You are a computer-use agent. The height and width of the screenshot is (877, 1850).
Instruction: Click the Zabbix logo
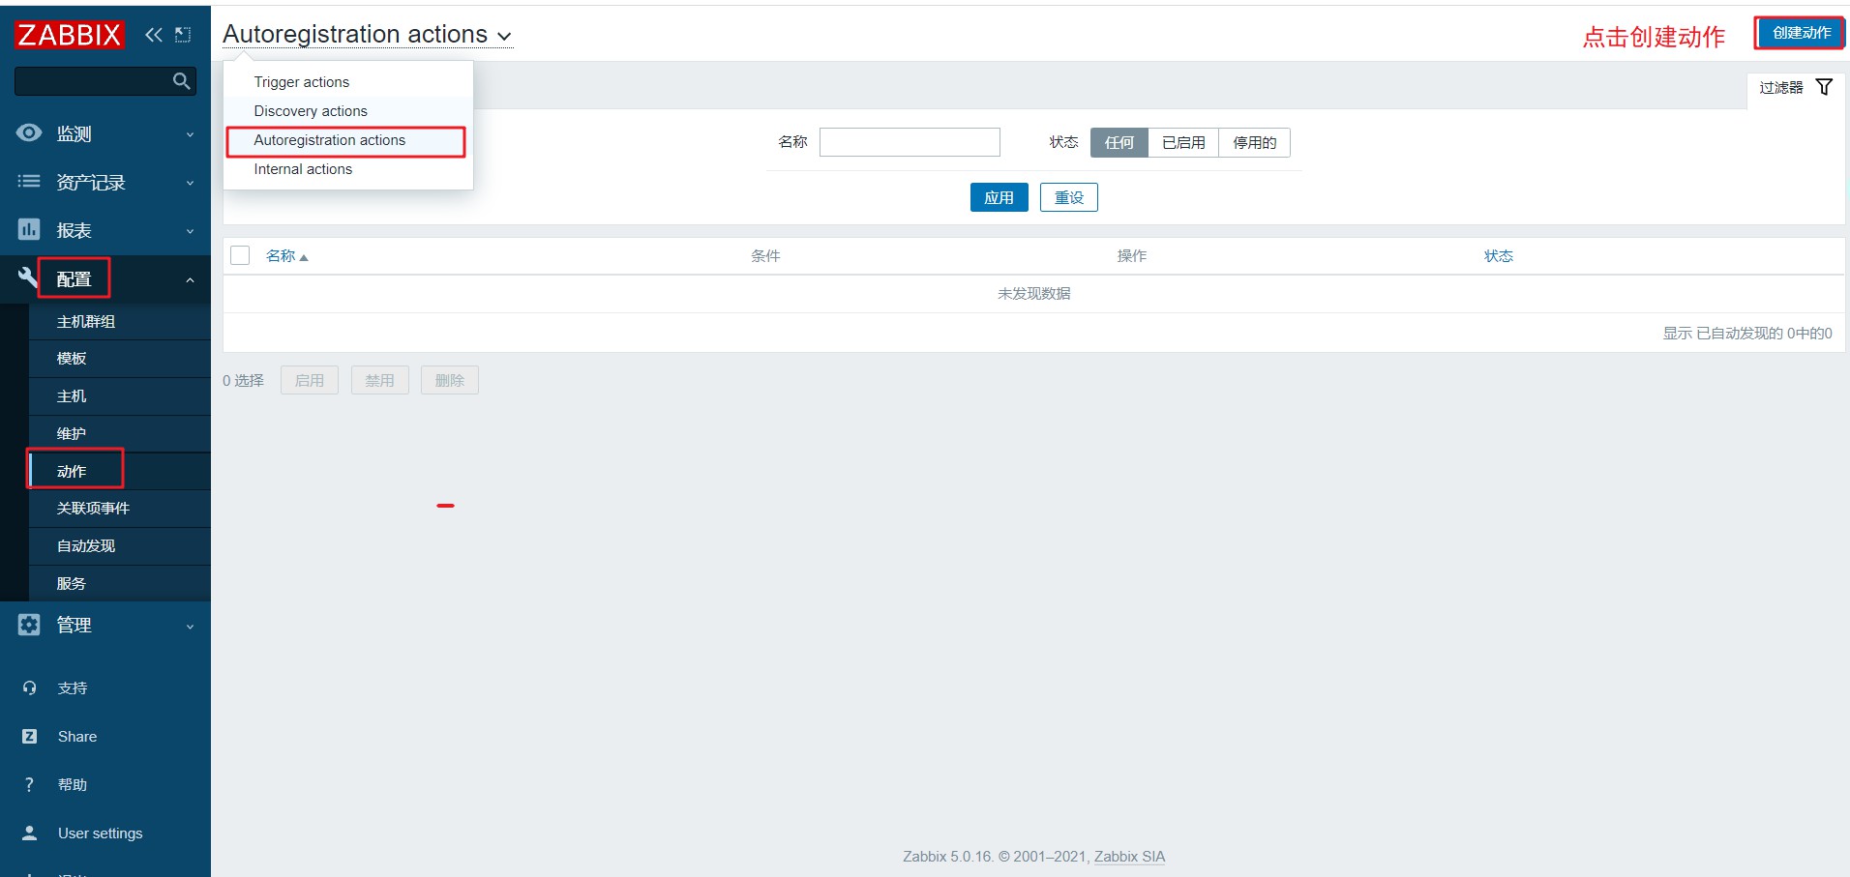click(69, 35)
